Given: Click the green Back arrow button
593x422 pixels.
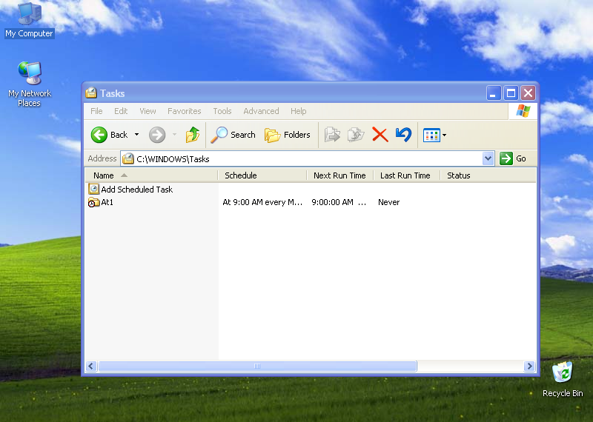Looking at the screenshot, I should point(99,135).
